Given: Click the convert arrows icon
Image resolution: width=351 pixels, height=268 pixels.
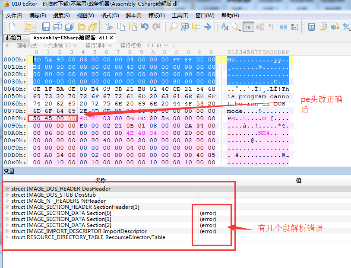Looking at the screenshot, I should click(335, 27).
